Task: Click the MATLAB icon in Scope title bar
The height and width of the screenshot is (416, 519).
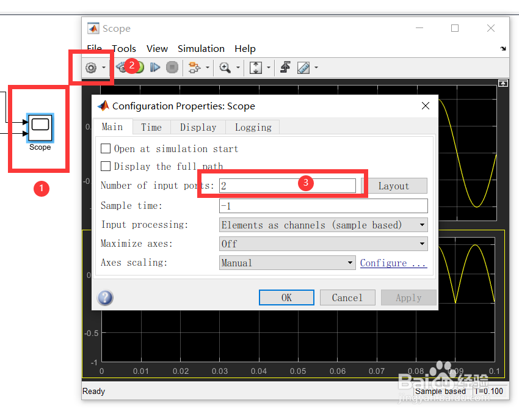Action: [x=93, y=29]
